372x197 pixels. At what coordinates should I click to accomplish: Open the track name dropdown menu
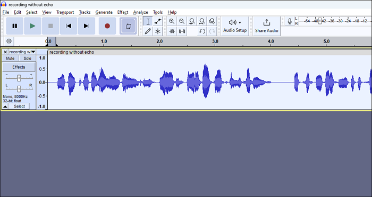point(22,52)
